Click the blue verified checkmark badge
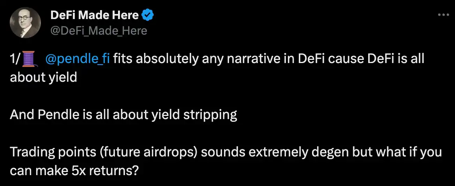 [148, 15]
